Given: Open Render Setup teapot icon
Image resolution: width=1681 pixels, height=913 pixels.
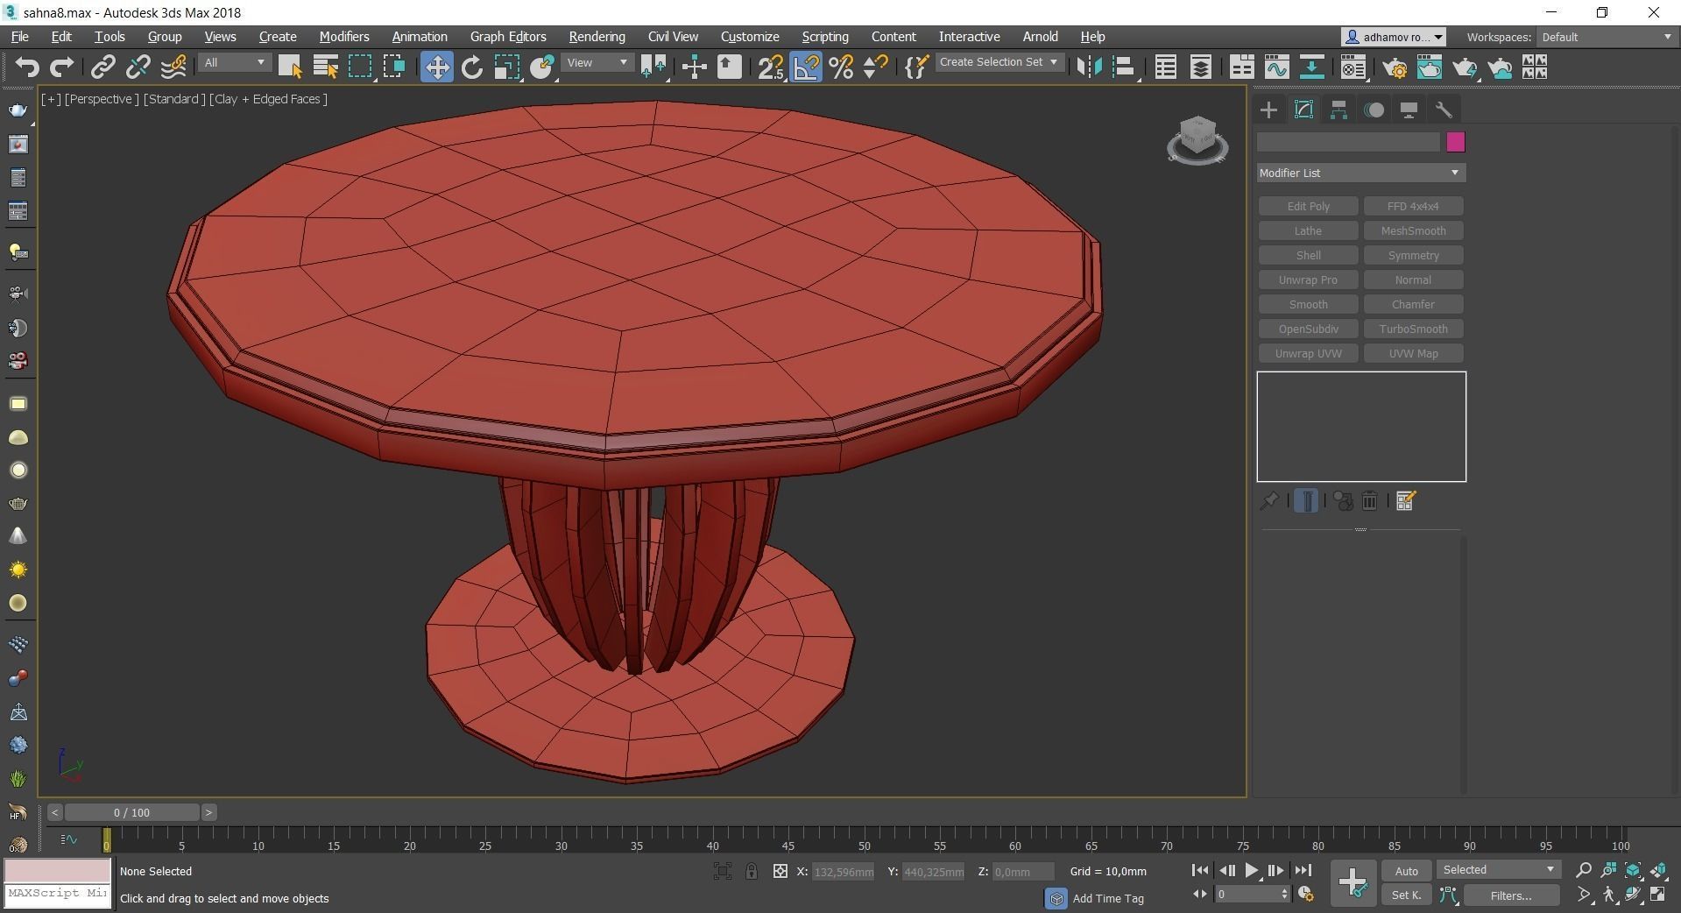Looking at the screenshot, I should point(1395,67).
